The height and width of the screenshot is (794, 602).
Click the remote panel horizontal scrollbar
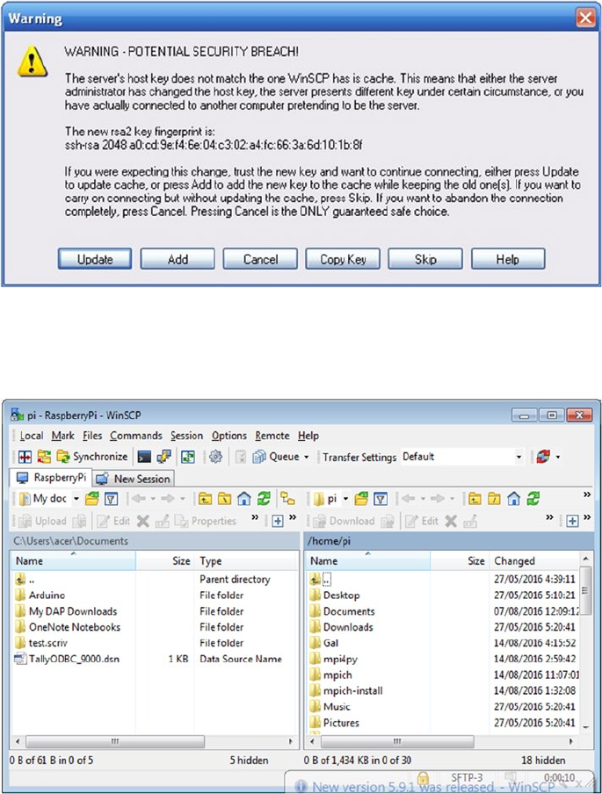tap(397, 742)
